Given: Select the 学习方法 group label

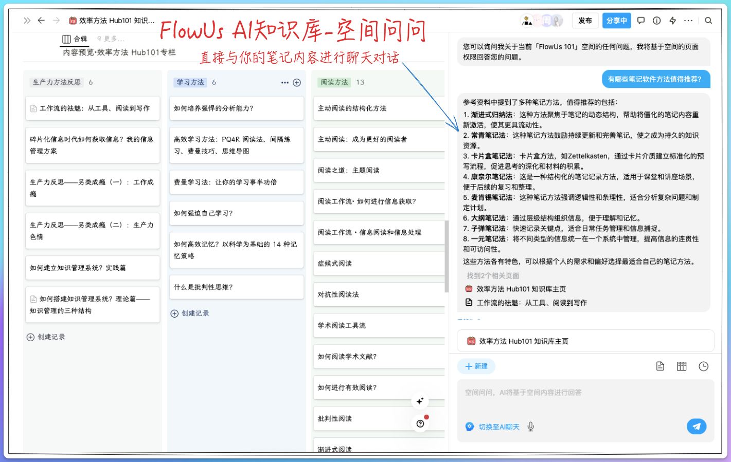Looking at the screenshot, I should (x=190, y=82).
